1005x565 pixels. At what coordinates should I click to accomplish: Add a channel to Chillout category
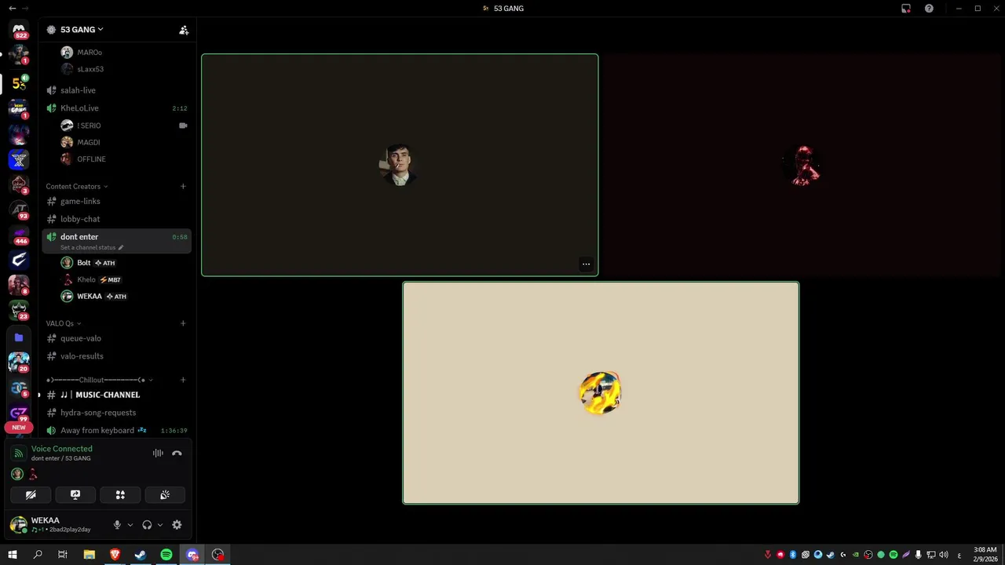click(183, 380)
